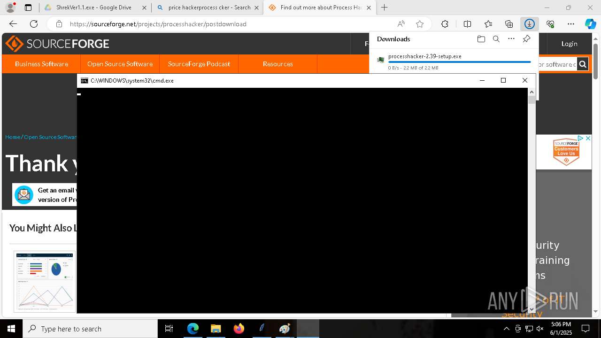Viewport: 601px width, 338px height.
Task: Close the Process Hacker tab
Action: coord(369,8)
